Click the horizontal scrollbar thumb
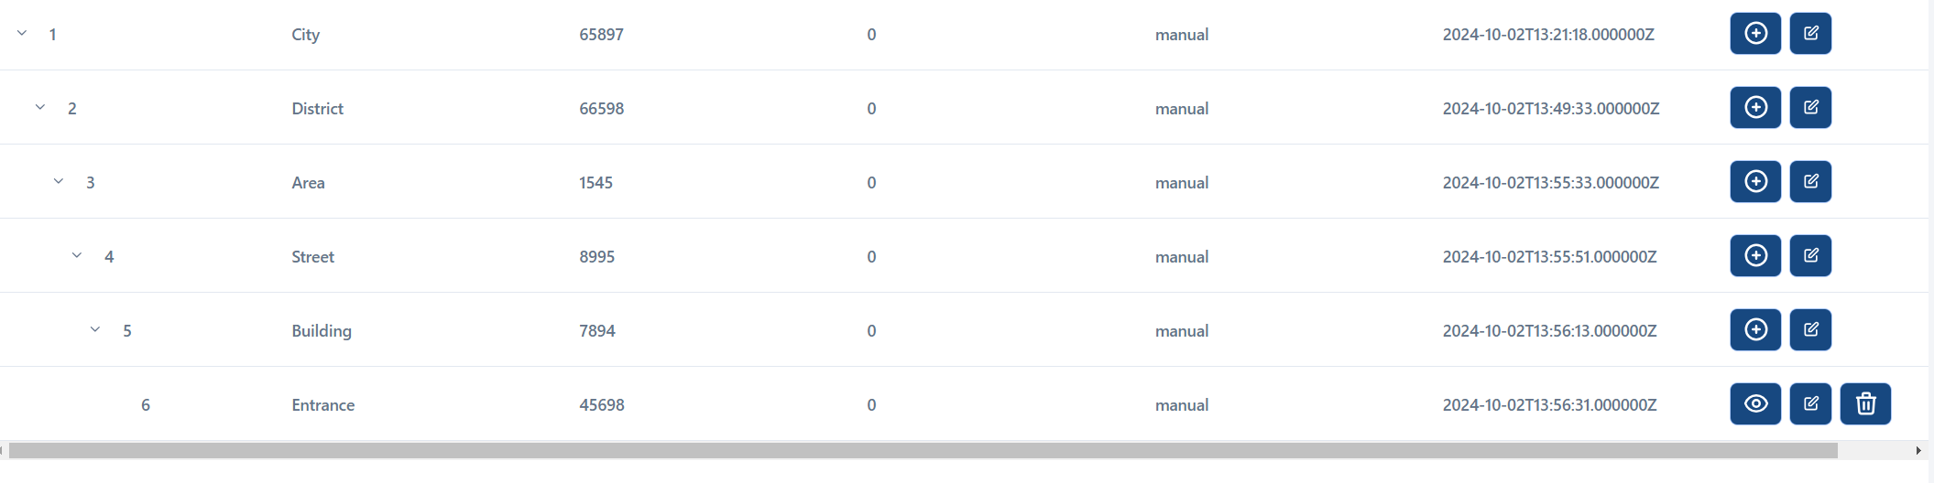This screenshot has height=483, width=1934. point(923,451)
